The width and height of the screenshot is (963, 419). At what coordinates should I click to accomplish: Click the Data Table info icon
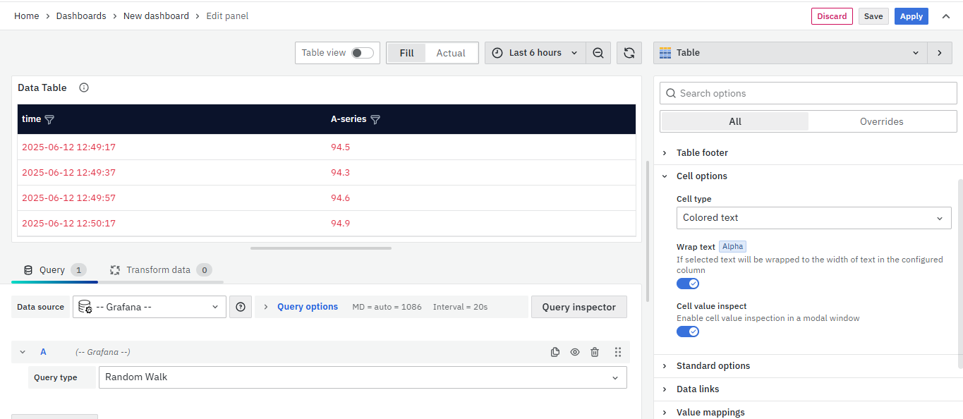click(x=84, y=87)
